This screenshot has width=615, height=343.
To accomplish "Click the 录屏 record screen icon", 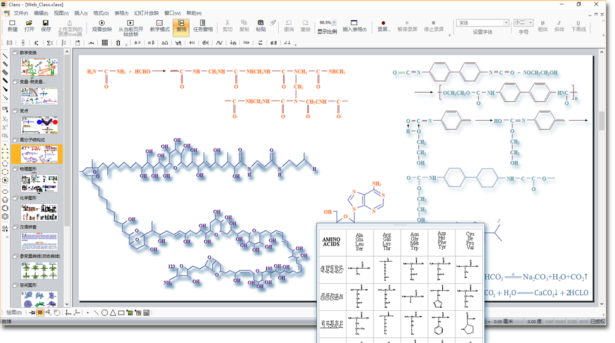I will [384, 25].
